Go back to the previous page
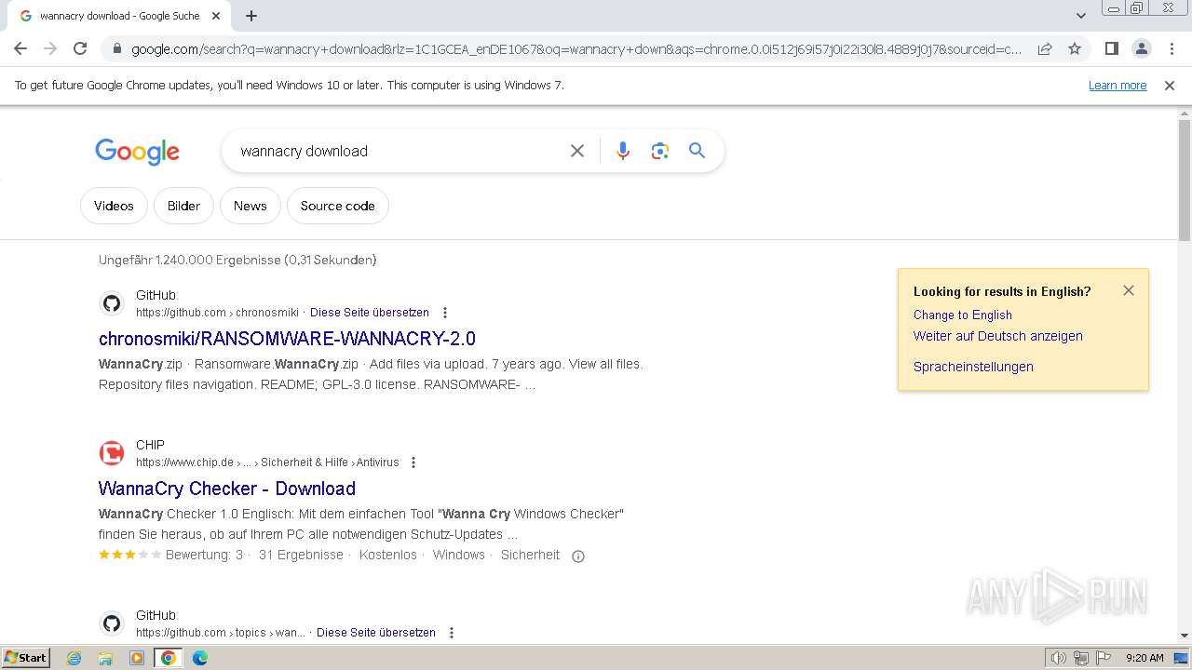 pos(20,48)
